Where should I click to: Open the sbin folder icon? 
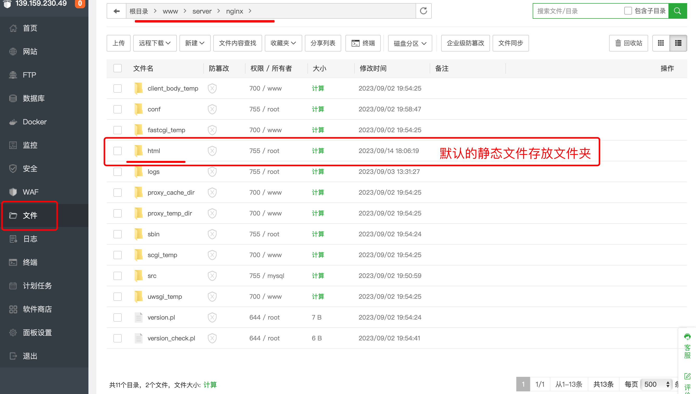coord(138,234)
